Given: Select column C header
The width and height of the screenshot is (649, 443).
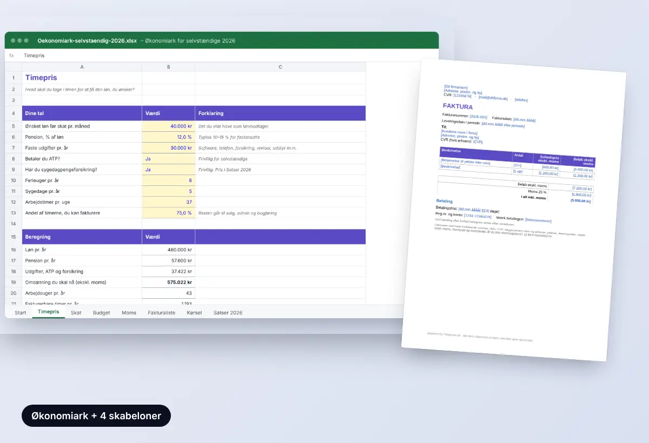Looking at the screenshot, I should click(280, 67).
